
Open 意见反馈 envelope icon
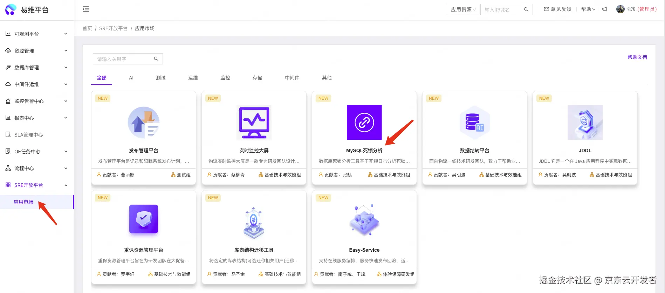[546, 9]
